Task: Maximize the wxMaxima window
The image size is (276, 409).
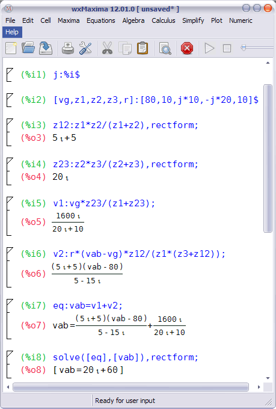Action: click(x=257, y=8)
